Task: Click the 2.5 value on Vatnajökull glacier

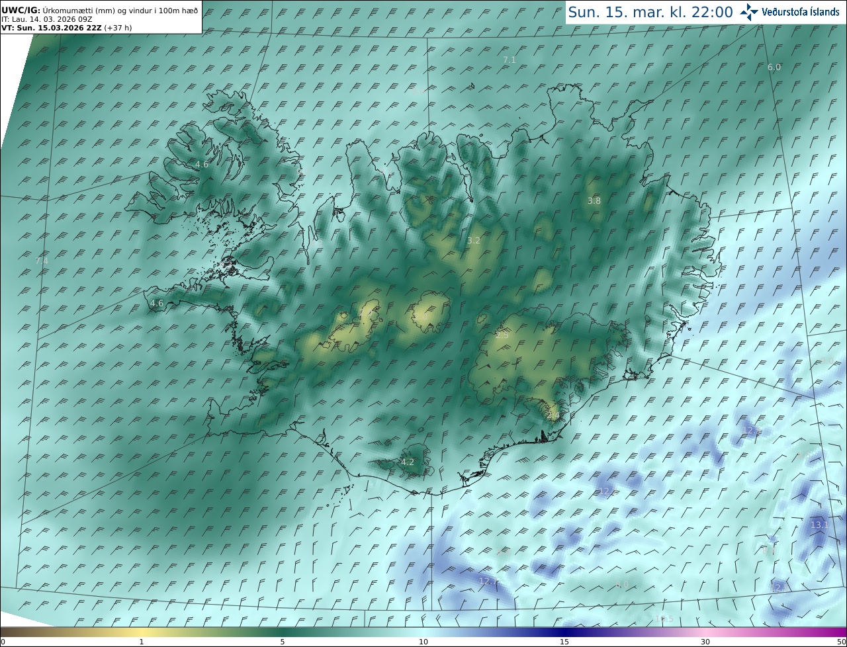Action: pyautogui.click(x=502, y=335)
